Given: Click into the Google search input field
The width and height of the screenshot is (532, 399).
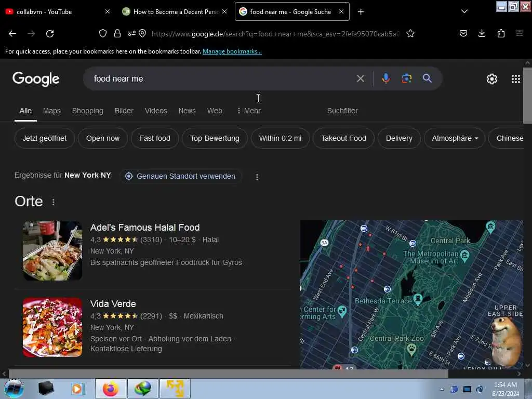Looking at the screenshot, I should 220,79.
